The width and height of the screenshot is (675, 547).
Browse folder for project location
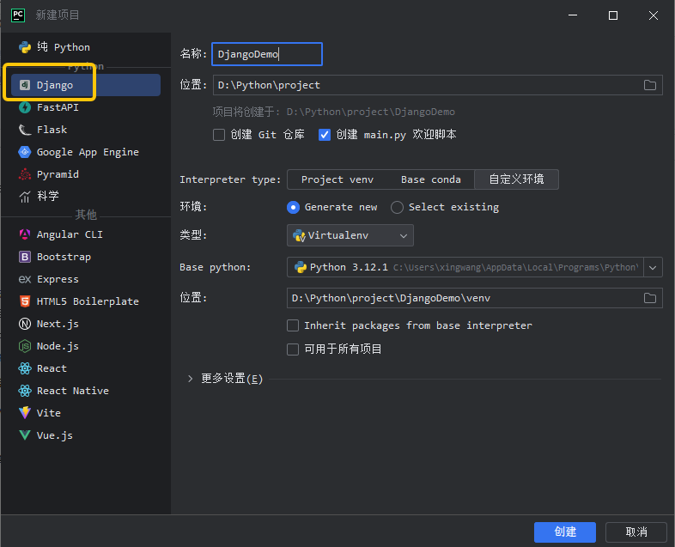pyautogui.click(x=650, y=85)
